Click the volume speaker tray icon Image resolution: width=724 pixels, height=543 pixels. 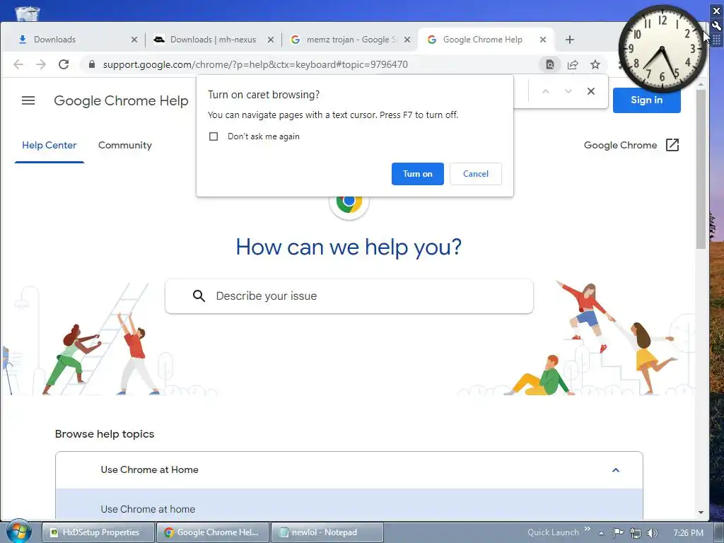(652, 533)
